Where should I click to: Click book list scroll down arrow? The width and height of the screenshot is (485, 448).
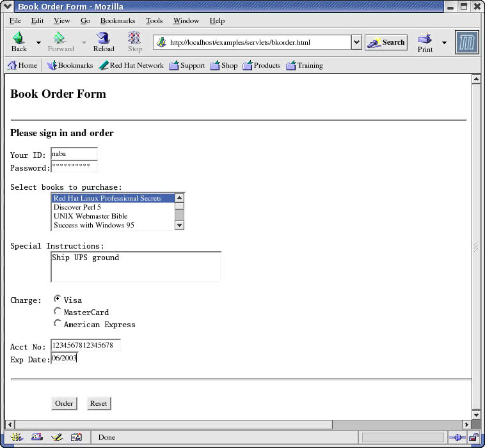179,225
